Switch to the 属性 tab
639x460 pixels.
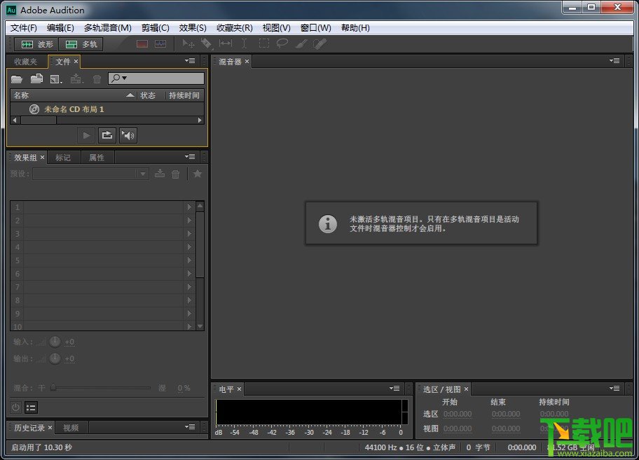97,158
